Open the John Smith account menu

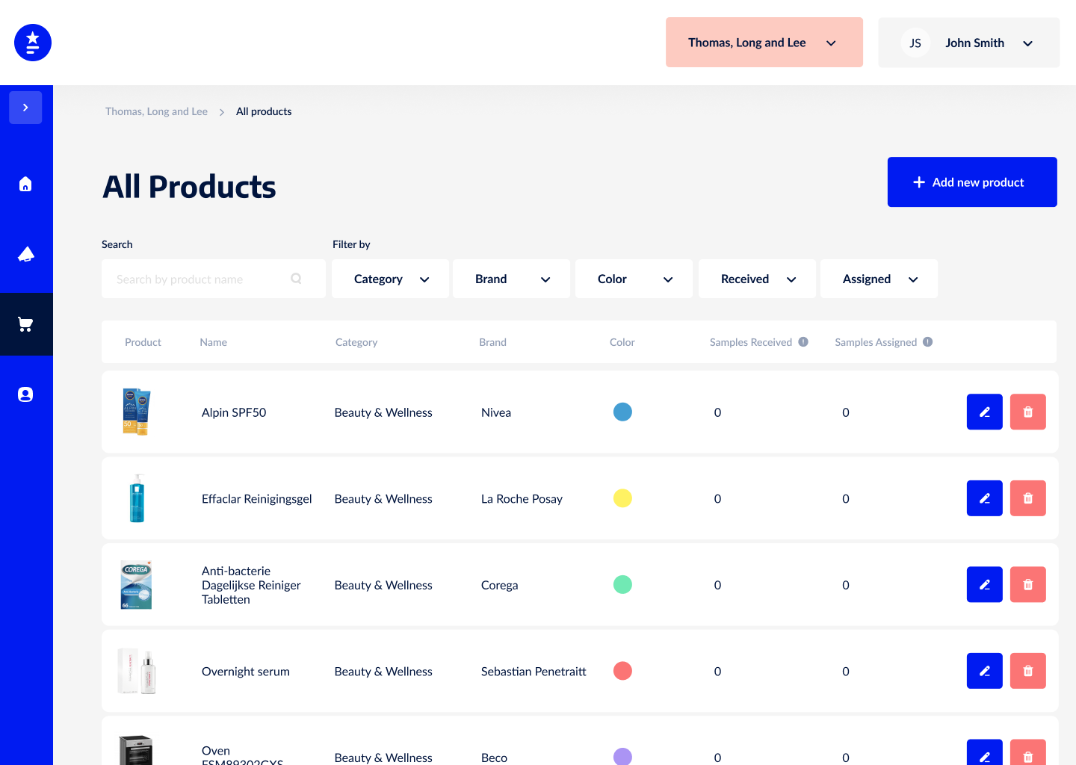click(969, 43)
